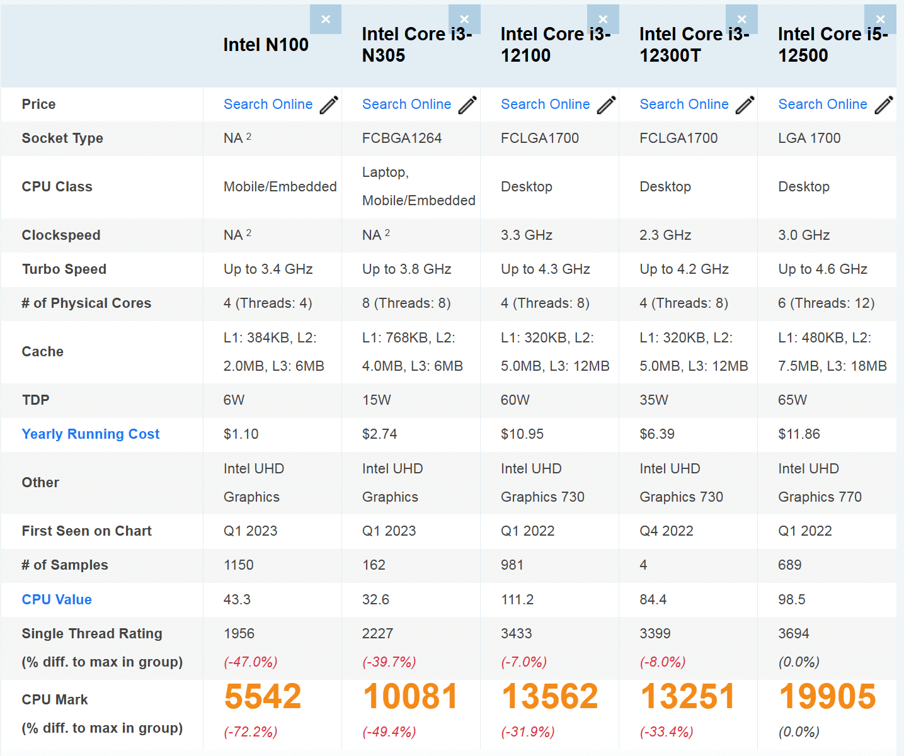Open Search Online link for i3-N305
The height and width of the screenshot is (756, 904).
coord(406,104)
